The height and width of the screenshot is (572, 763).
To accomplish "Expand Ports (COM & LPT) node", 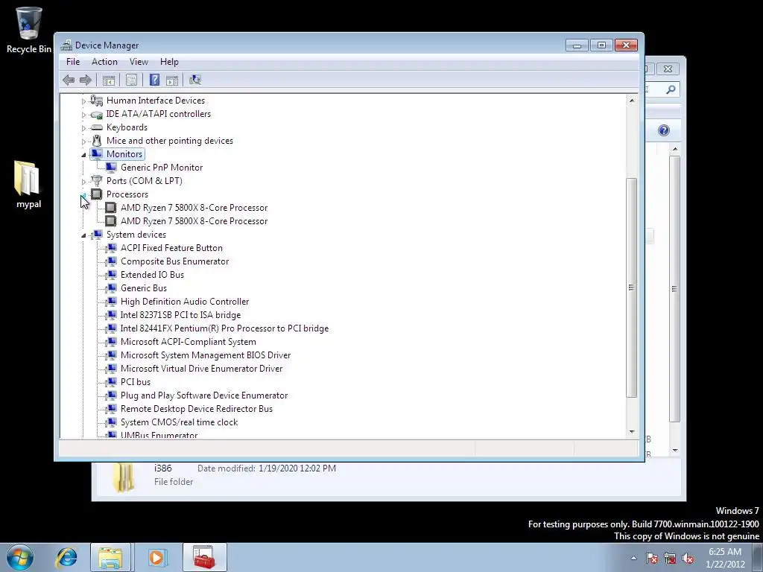I will (83, 182).
